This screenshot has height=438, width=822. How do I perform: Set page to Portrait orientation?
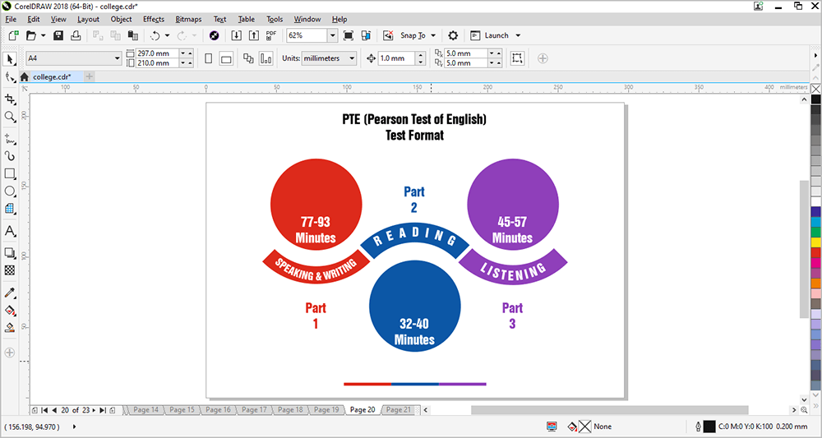click(209, 58)
